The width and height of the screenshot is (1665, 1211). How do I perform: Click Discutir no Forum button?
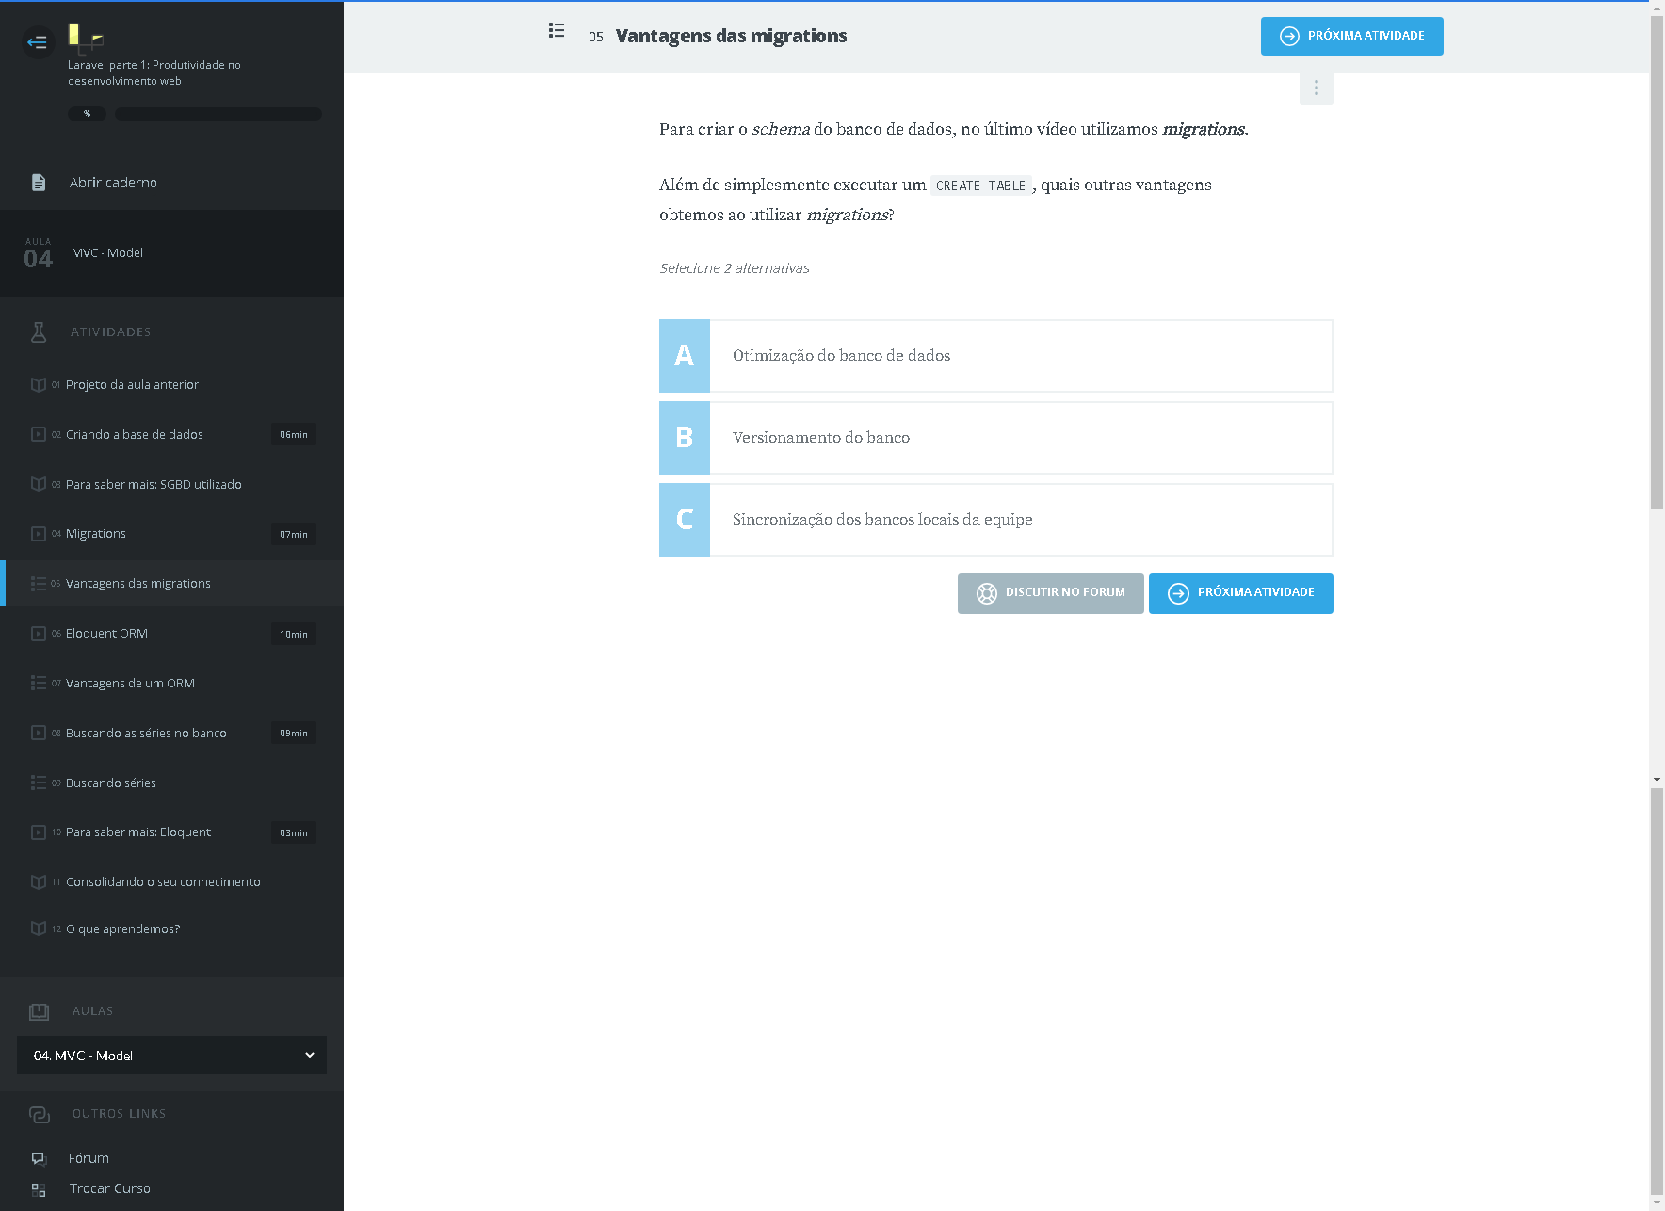click(1050, 593)
